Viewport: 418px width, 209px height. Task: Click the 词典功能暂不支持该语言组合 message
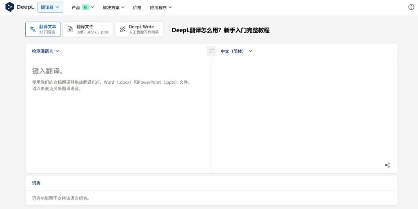[x=61, y=198]
